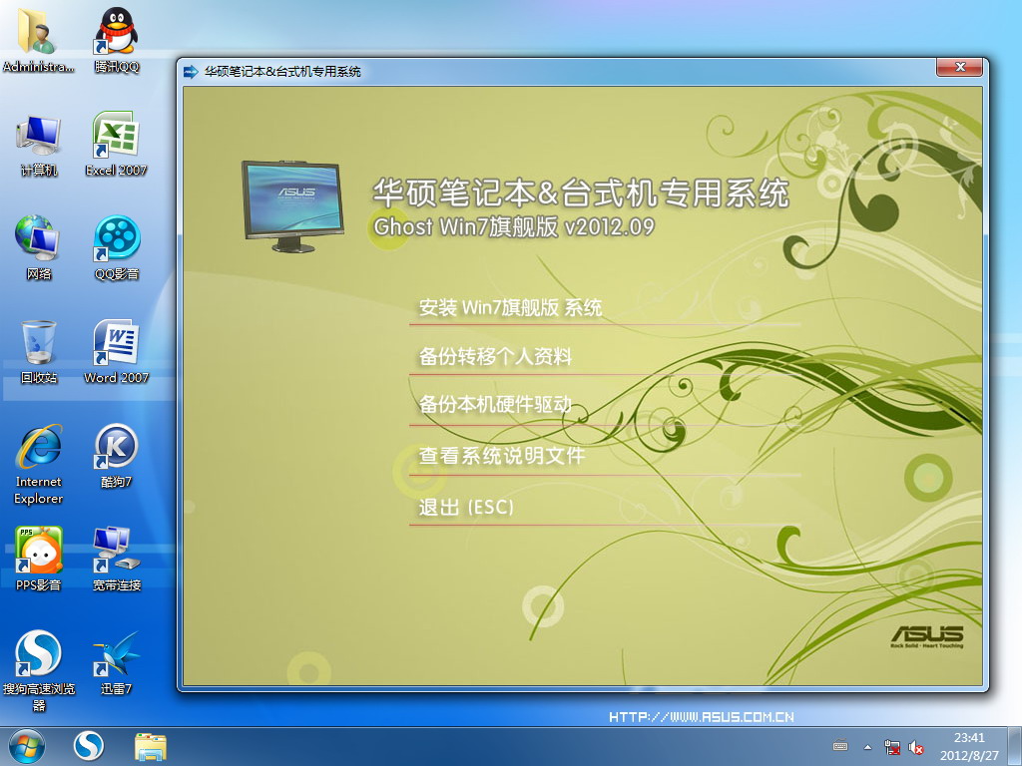This screenshot has width=1022, height=766.
Task: Show hidden tray icons arrow
Action: point(867,747)
